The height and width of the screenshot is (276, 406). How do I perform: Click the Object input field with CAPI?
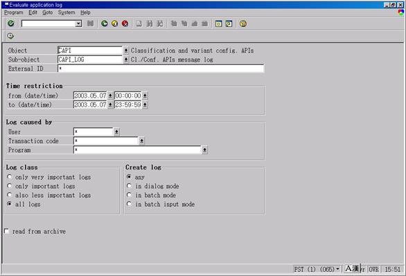[x=89, y=50]
